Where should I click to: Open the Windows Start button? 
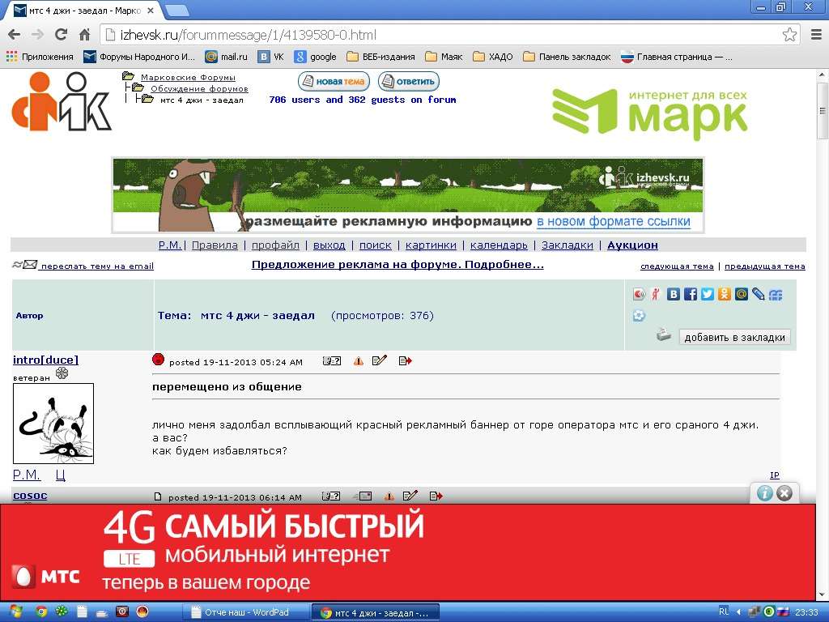pos(15,612)
